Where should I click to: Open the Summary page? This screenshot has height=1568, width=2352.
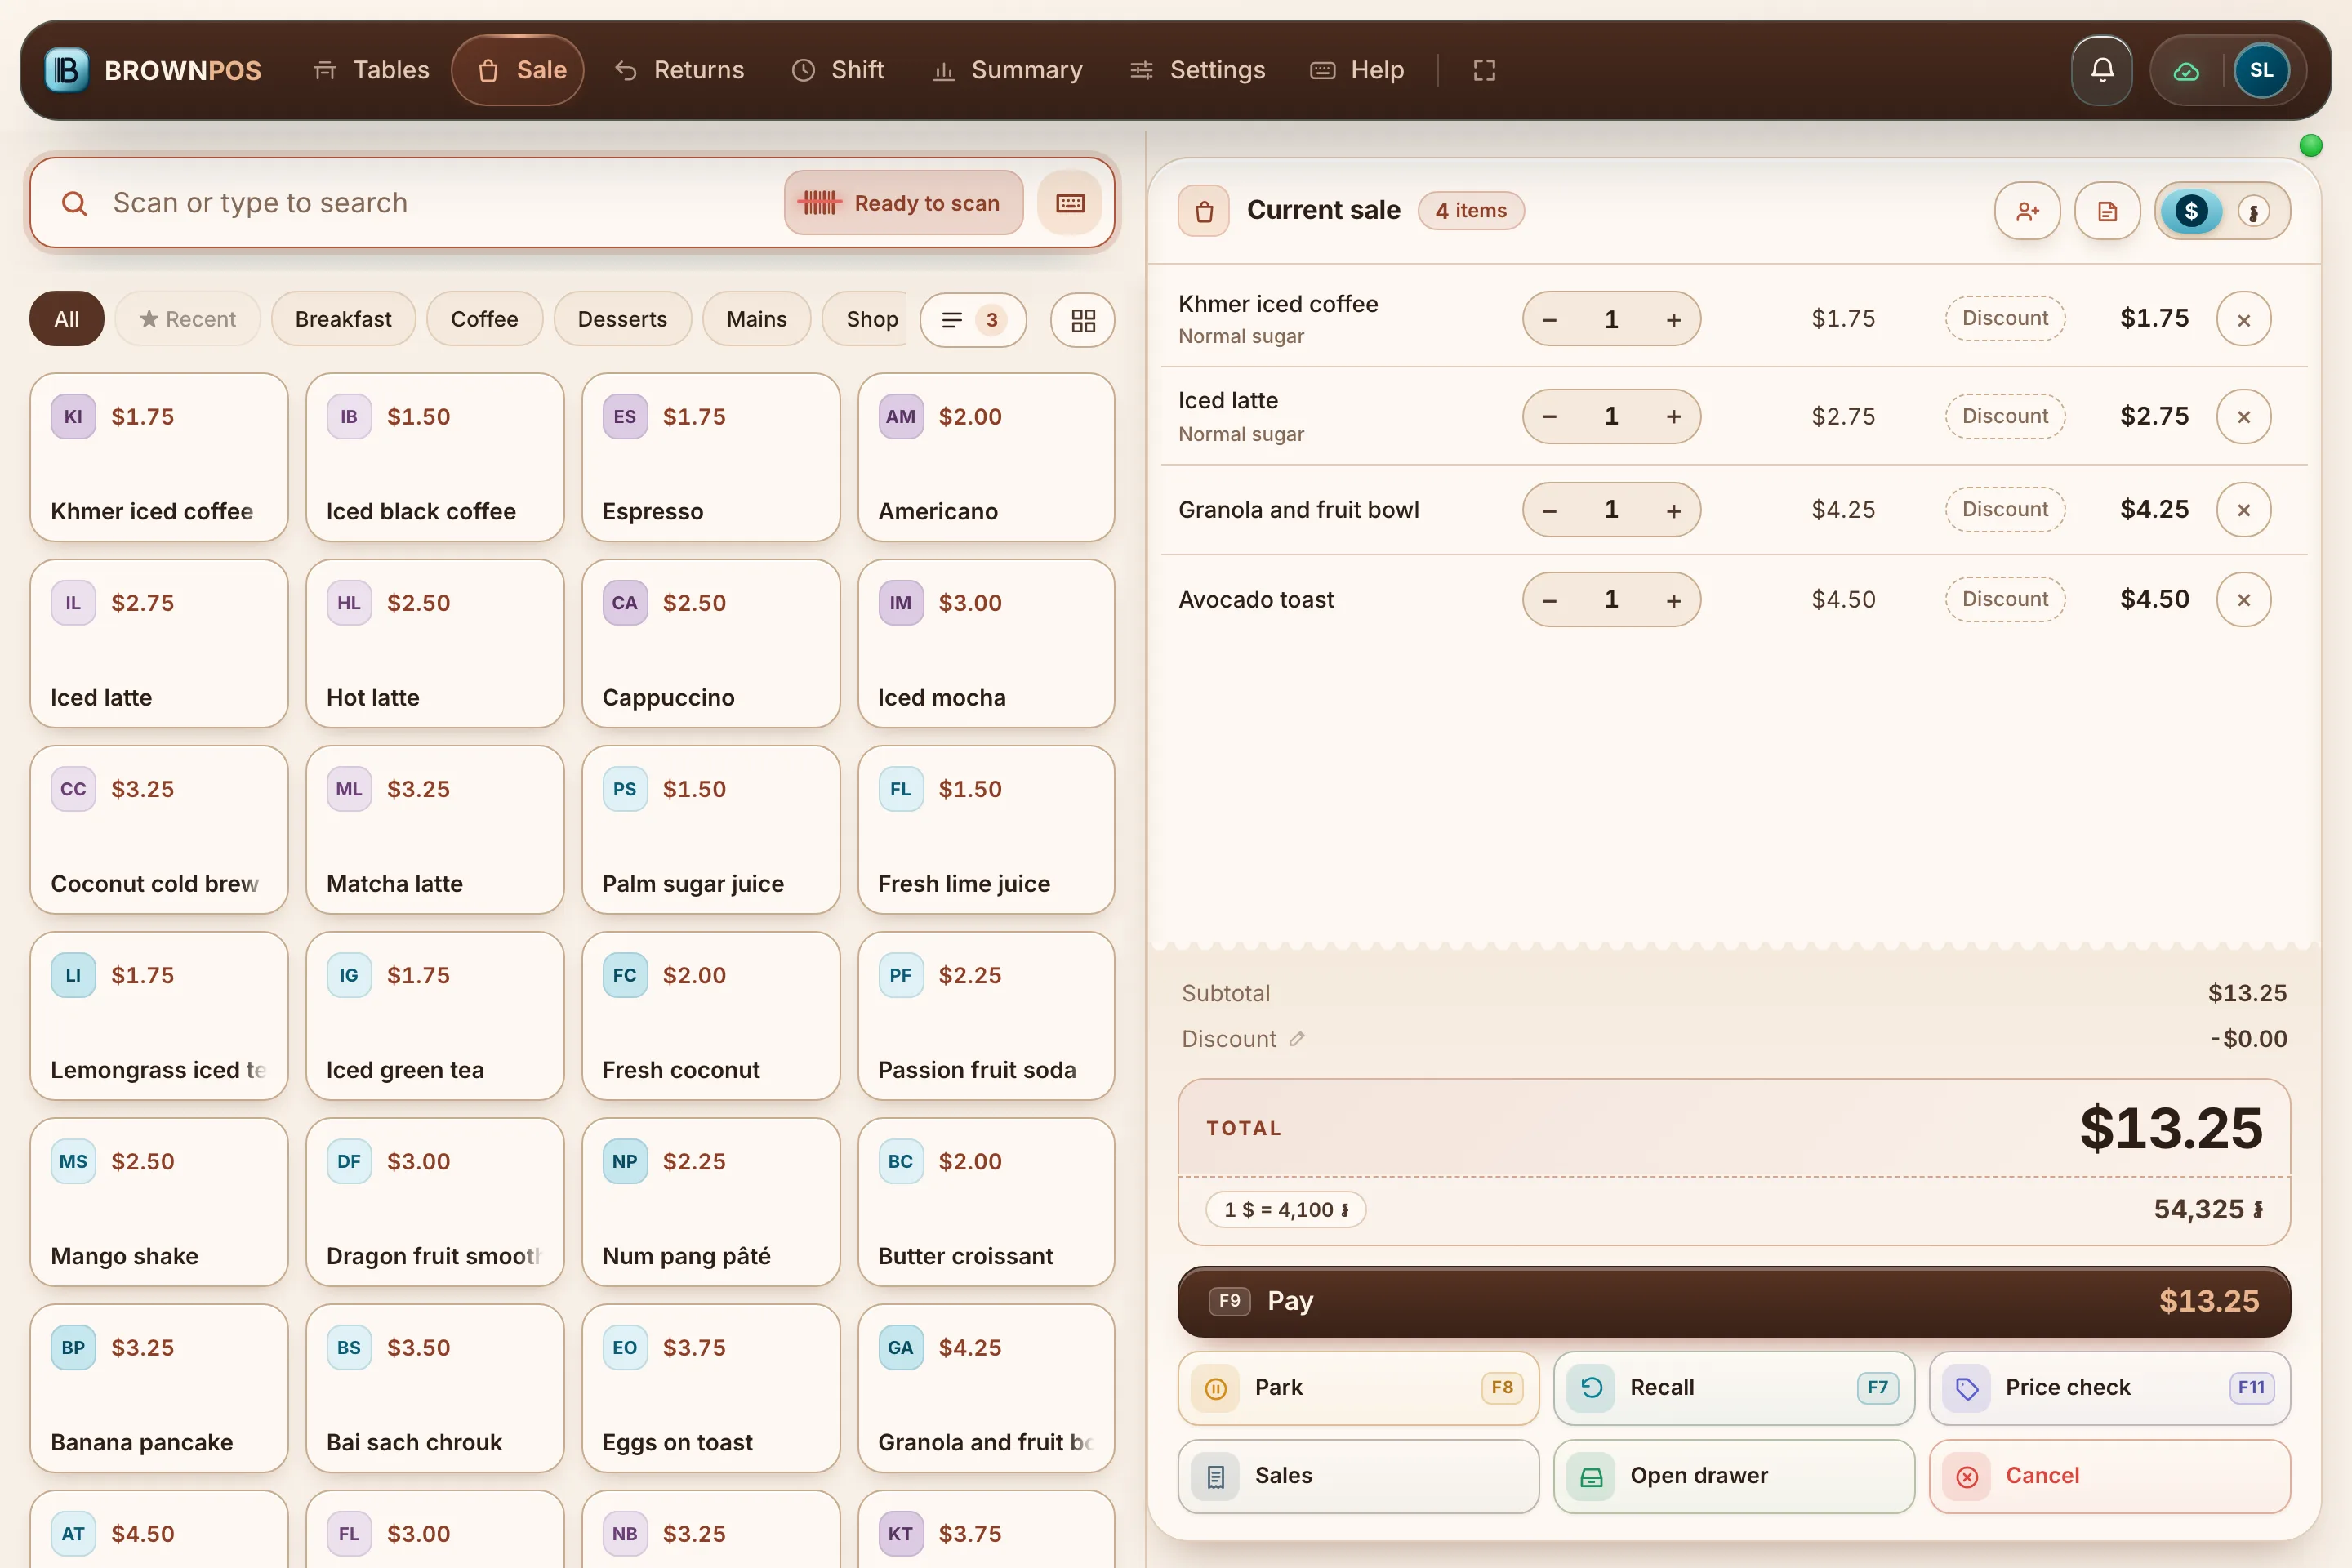1008,70
